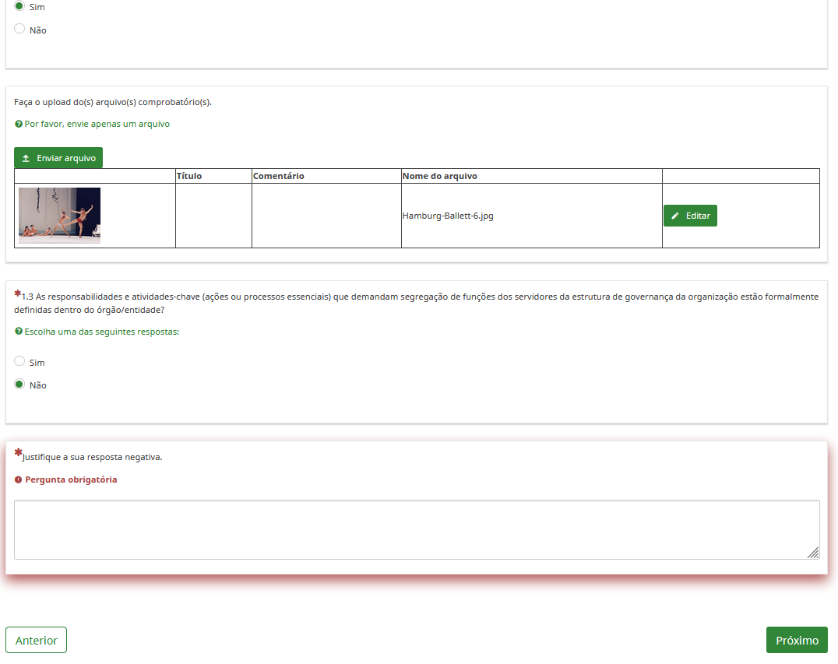Image resolution: width=838 pixels, height=664 pixels.
Task: Click the error icon beside 'Pergunta obrigatória'
Action: pyautogui.click(x=18, y=480)
